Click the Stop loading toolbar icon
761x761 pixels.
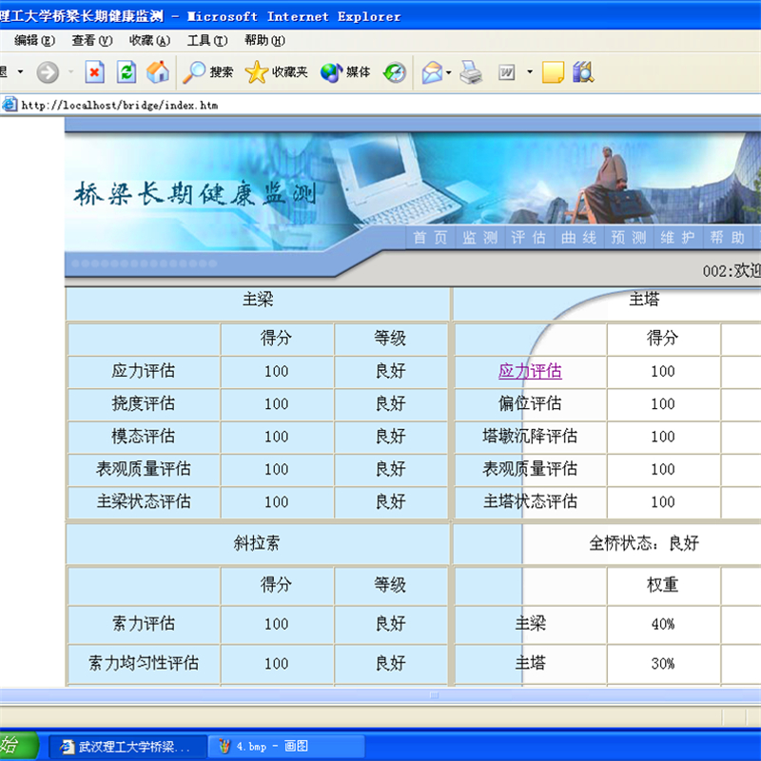point(95,72)
